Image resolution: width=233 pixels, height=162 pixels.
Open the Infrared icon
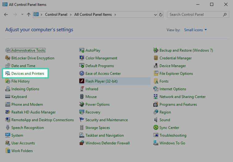click(x=82, y=89)
